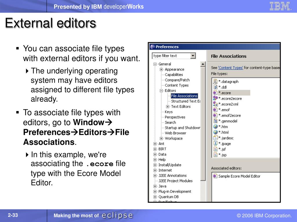The width and height of the screenshot is (297, 222).
Task: Select Sample Ecore Model Editor entry
Action: (x=239, y=176)
